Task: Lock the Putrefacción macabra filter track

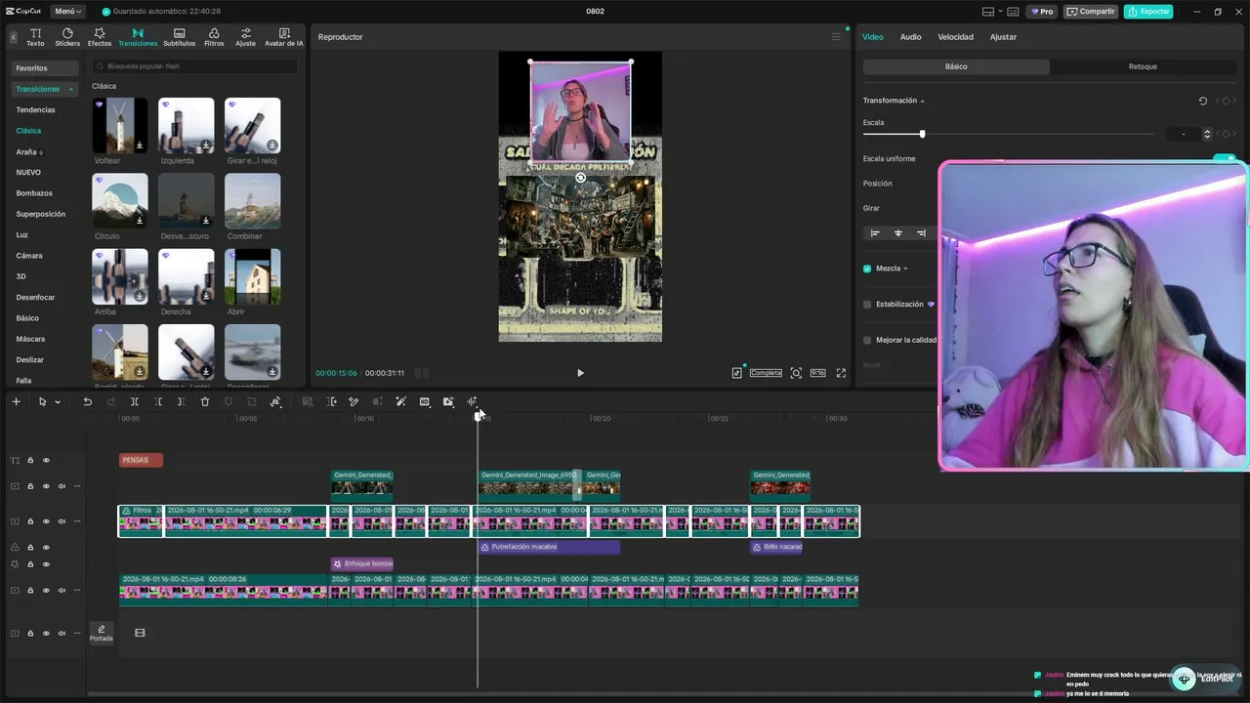Action: click(30, 548)
